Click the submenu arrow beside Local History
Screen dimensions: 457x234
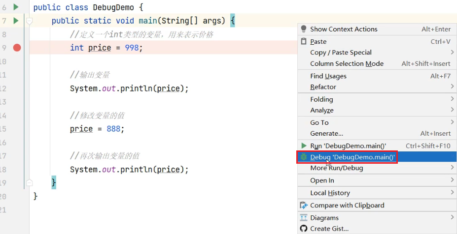point(452,192)
